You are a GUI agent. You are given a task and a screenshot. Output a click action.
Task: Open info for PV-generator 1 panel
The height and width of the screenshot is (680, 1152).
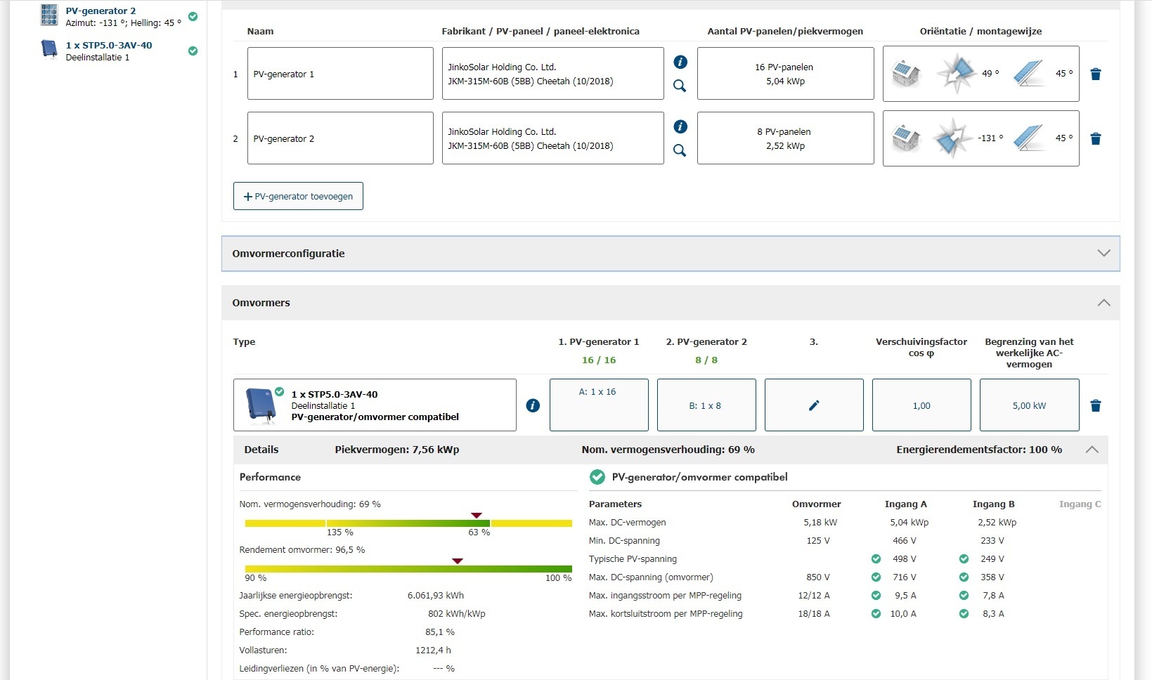click(x=680, y=63)
